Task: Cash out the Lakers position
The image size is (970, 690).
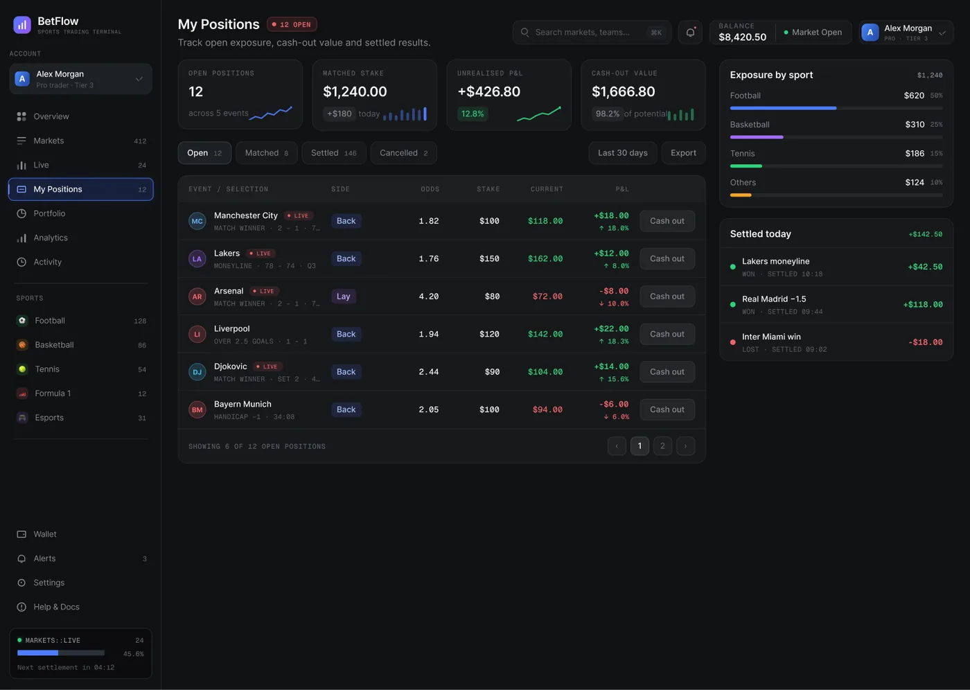Action: coord(667,258)
